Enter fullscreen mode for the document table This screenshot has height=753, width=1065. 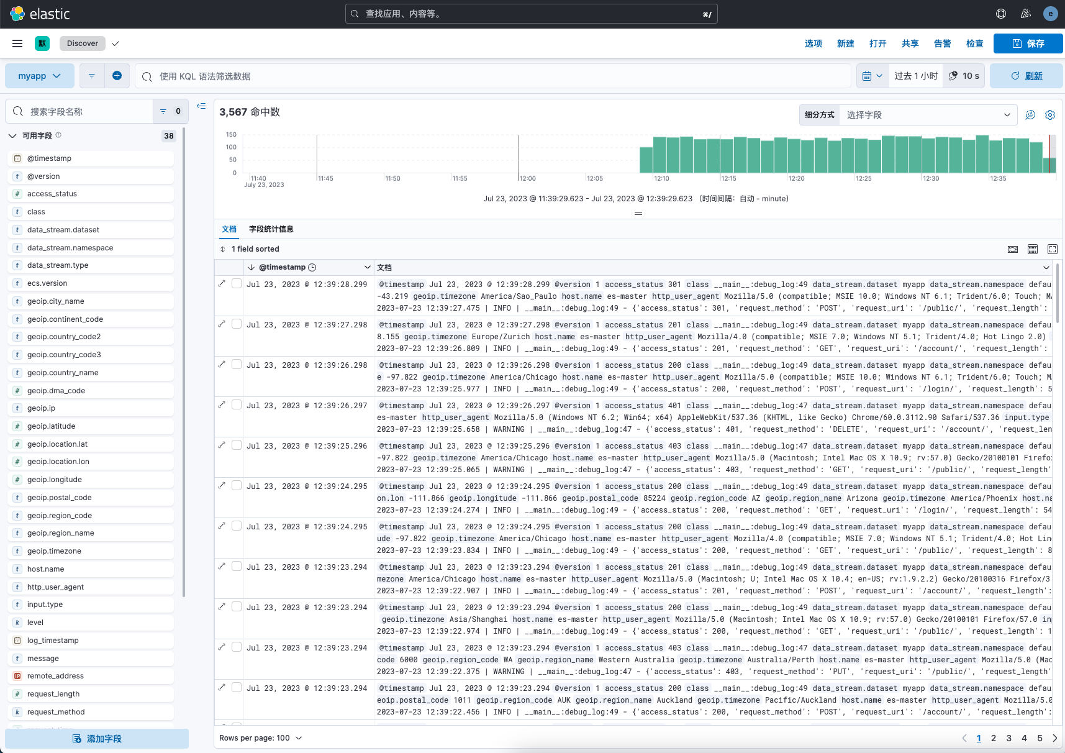1053,249
